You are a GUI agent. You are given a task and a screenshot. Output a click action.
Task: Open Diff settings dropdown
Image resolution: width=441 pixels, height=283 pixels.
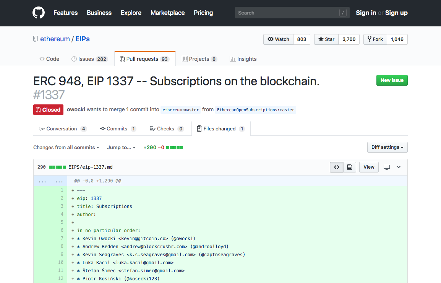(x=387, y=147)
